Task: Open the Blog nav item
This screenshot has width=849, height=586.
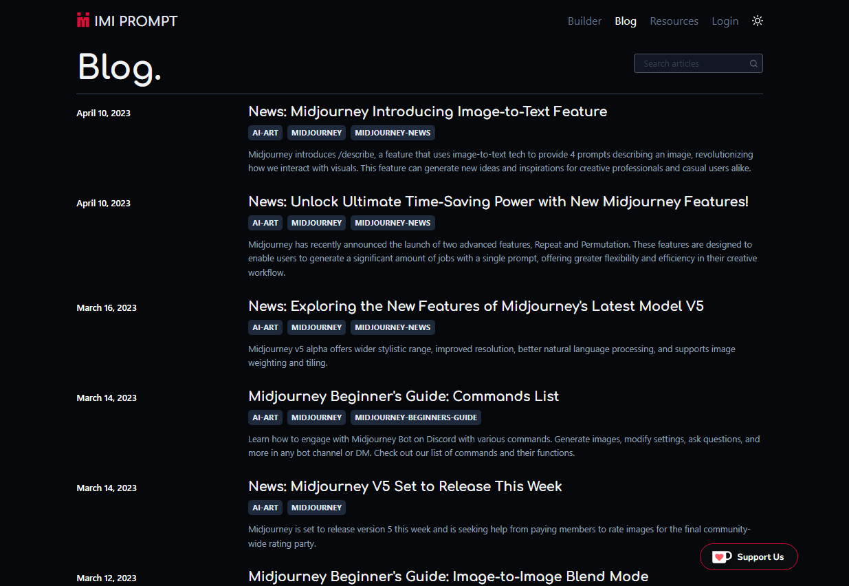Action: coord(626,21)
